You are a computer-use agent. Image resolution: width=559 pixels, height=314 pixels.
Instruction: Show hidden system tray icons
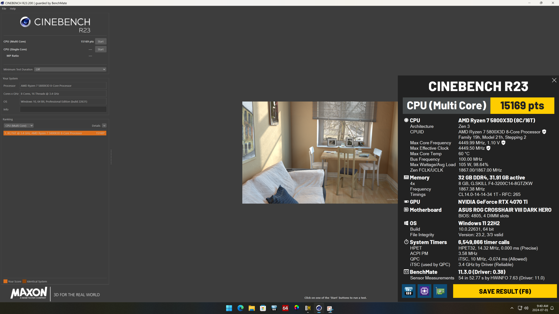[512, 308]
